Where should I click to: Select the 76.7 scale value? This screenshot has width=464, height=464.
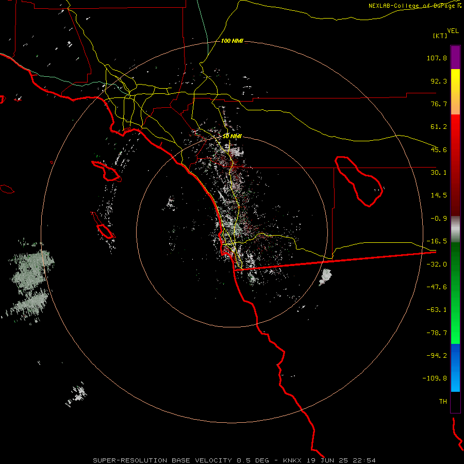click(x=439, y=104)
